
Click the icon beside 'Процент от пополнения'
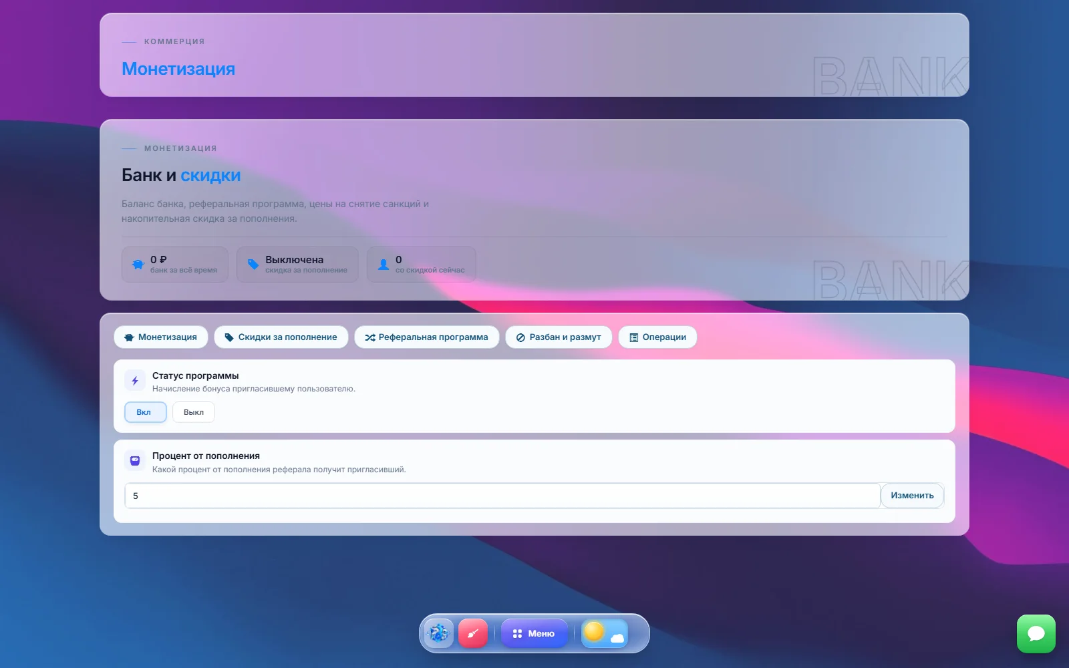pyautogui.click(x=135, y=461)
